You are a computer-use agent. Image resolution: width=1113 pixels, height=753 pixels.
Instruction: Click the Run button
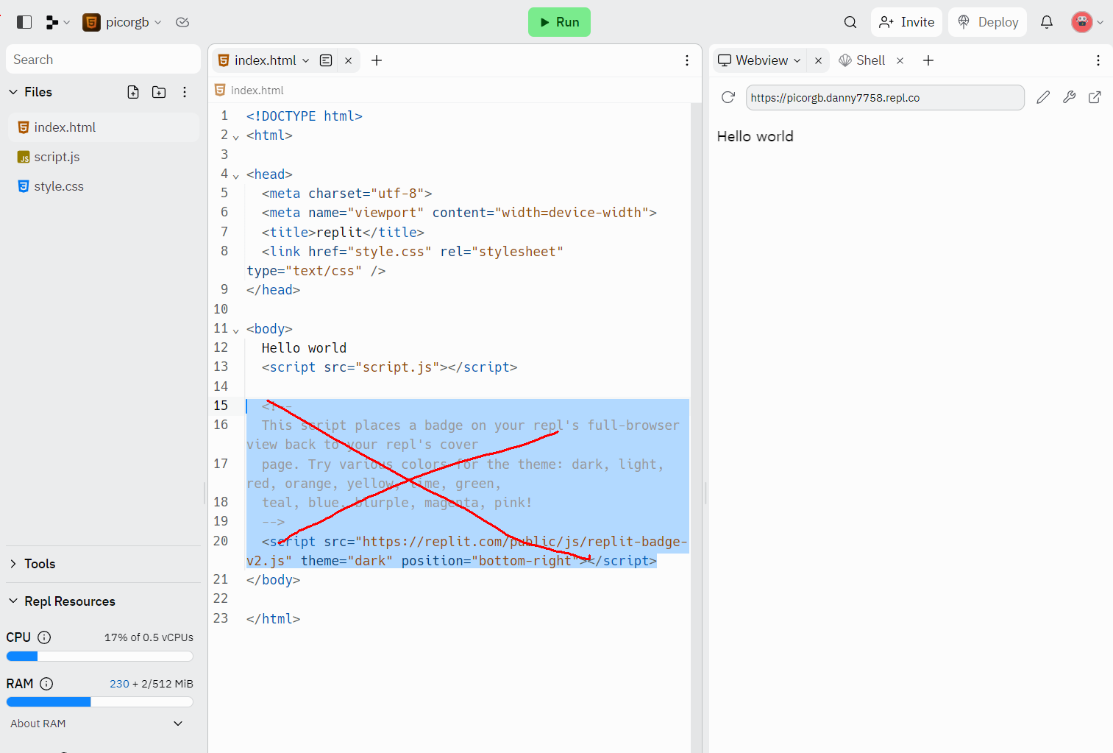[x=559, y=22]
